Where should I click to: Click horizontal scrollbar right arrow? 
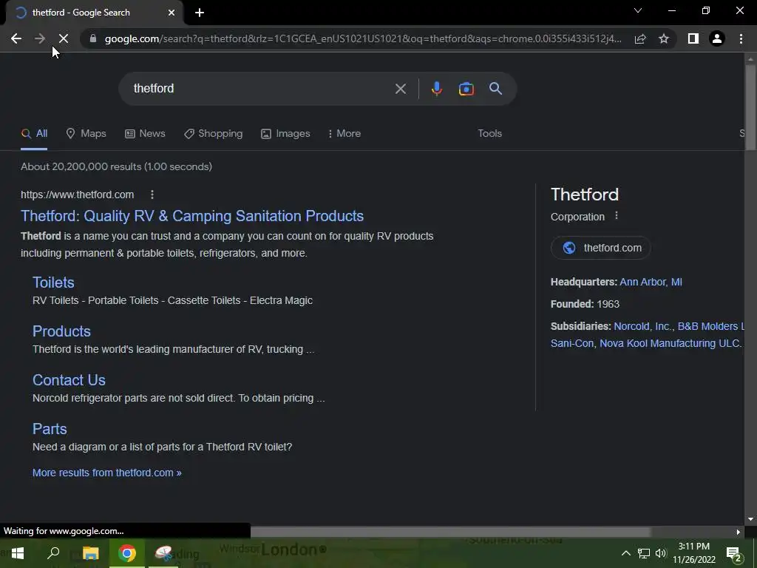[x=739, y=532]
